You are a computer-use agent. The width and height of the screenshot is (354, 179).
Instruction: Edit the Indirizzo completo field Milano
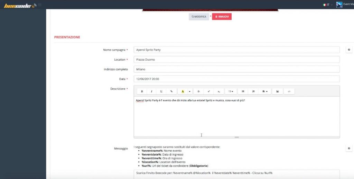[x=236, y=69]
